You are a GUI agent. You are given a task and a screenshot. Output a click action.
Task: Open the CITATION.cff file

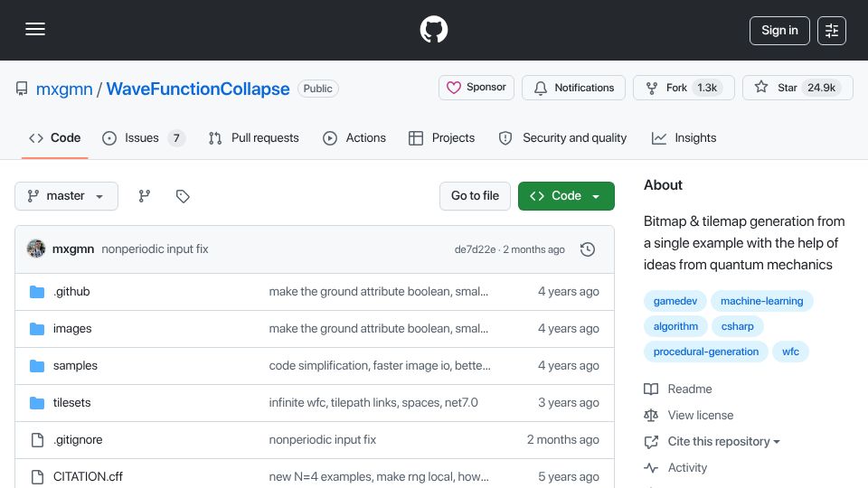click(x=88, y=476)
